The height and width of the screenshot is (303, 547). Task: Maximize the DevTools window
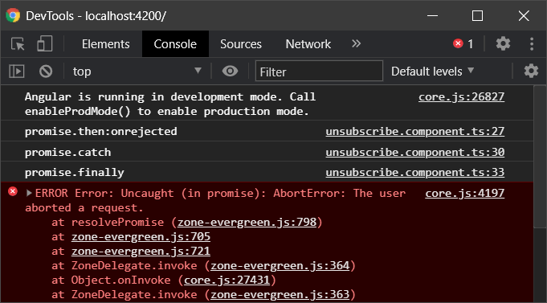[478, 16]
